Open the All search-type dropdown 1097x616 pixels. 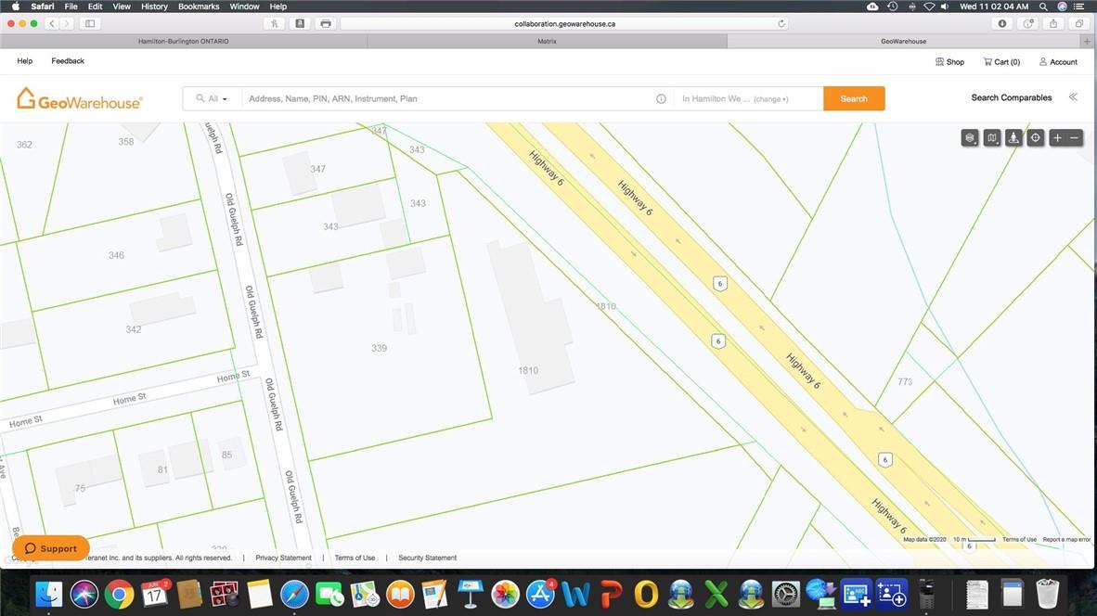[212, 98]
